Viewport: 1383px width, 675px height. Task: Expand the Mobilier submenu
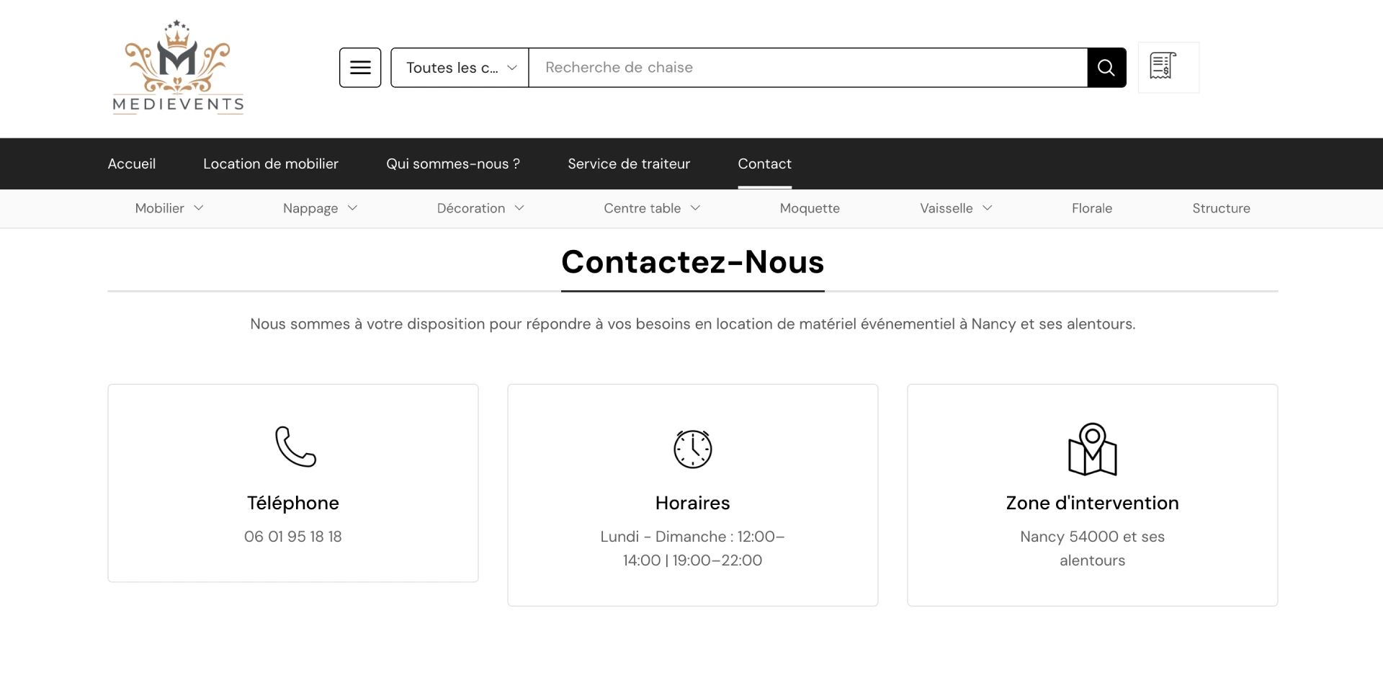coord(169,208)
